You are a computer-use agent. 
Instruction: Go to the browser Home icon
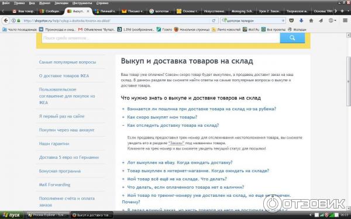pos(311,20)
